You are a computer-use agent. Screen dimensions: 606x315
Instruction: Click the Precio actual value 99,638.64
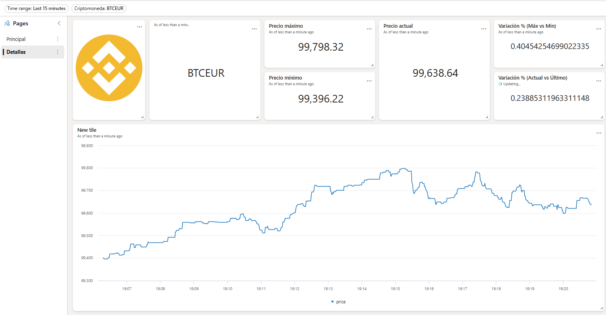pos(435,73)
